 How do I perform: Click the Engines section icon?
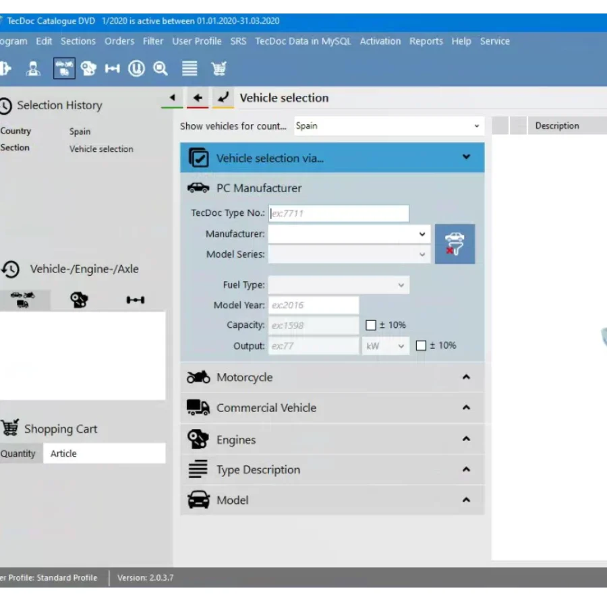(198, 439)
